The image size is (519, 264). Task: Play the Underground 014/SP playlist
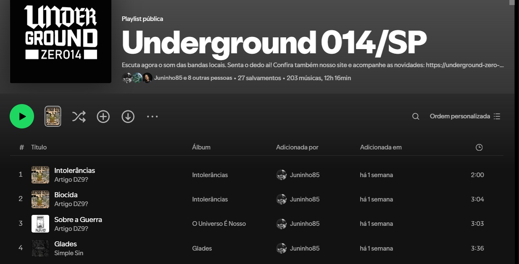pos(22,116)
